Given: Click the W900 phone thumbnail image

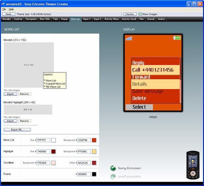Looking at the screenshot, I should (193, 165).
